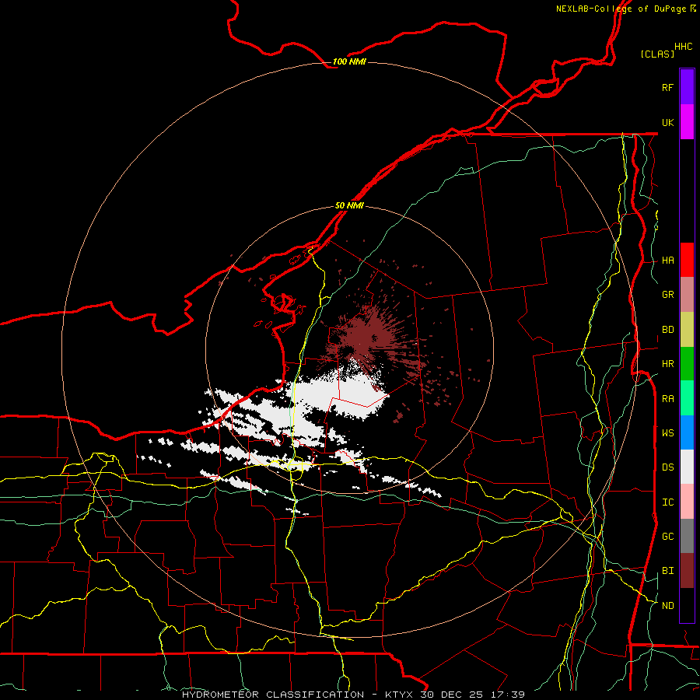
Task: Click the BD legend label
Action: 667,330
